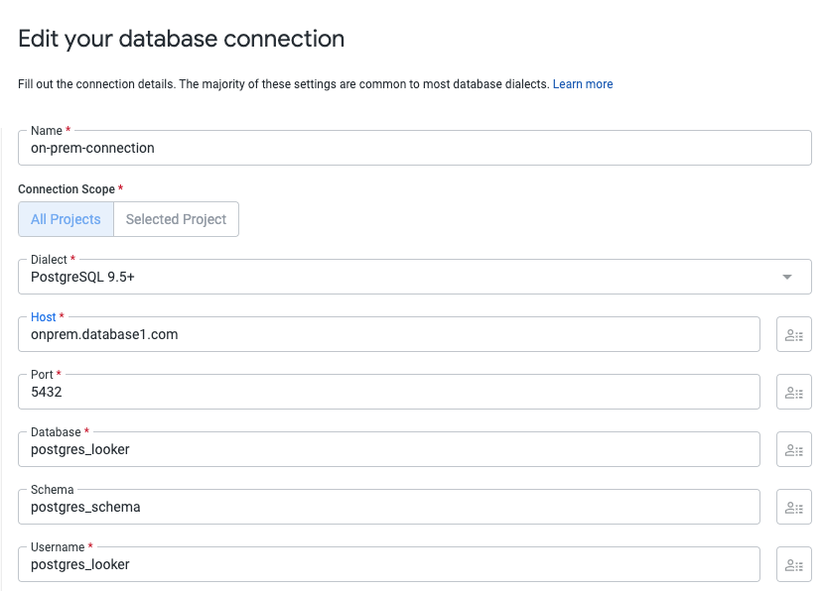825x591 pixels.
Task: Focus the Host field showing onprem.database1.com
Action: tap(387, 335)
